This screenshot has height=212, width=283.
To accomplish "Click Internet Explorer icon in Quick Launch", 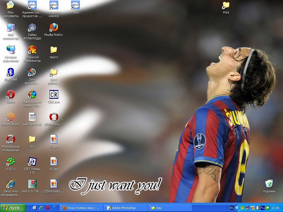I will [41, 208].
